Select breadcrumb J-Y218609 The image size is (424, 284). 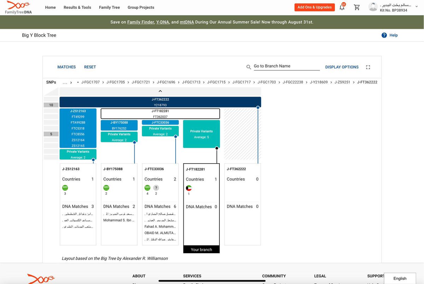click(319, 82)
